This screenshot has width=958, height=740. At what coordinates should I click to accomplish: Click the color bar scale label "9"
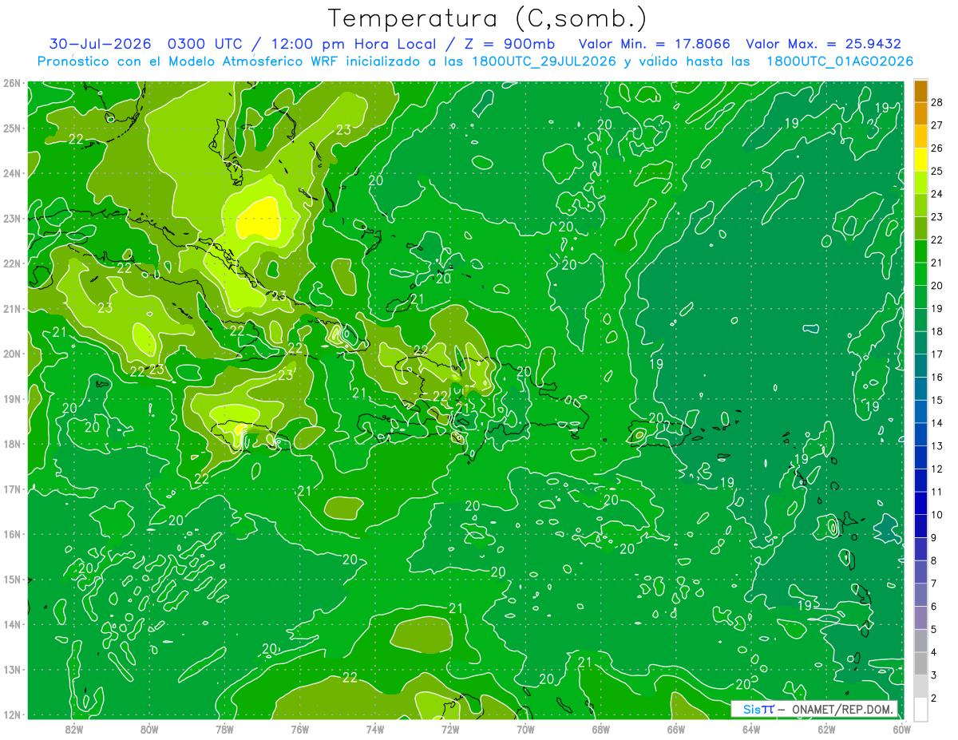[934, 537]
